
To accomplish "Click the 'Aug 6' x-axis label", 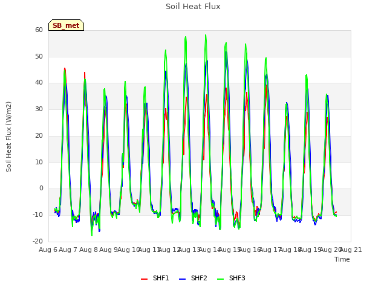I will tap(48, 250).
